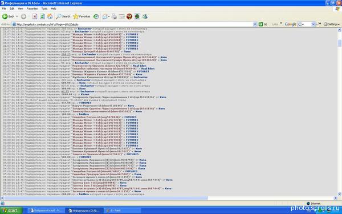The height and width of the screenshot is (214, 342).
Task: Open the Tools menu
Action: click(44, 9)
